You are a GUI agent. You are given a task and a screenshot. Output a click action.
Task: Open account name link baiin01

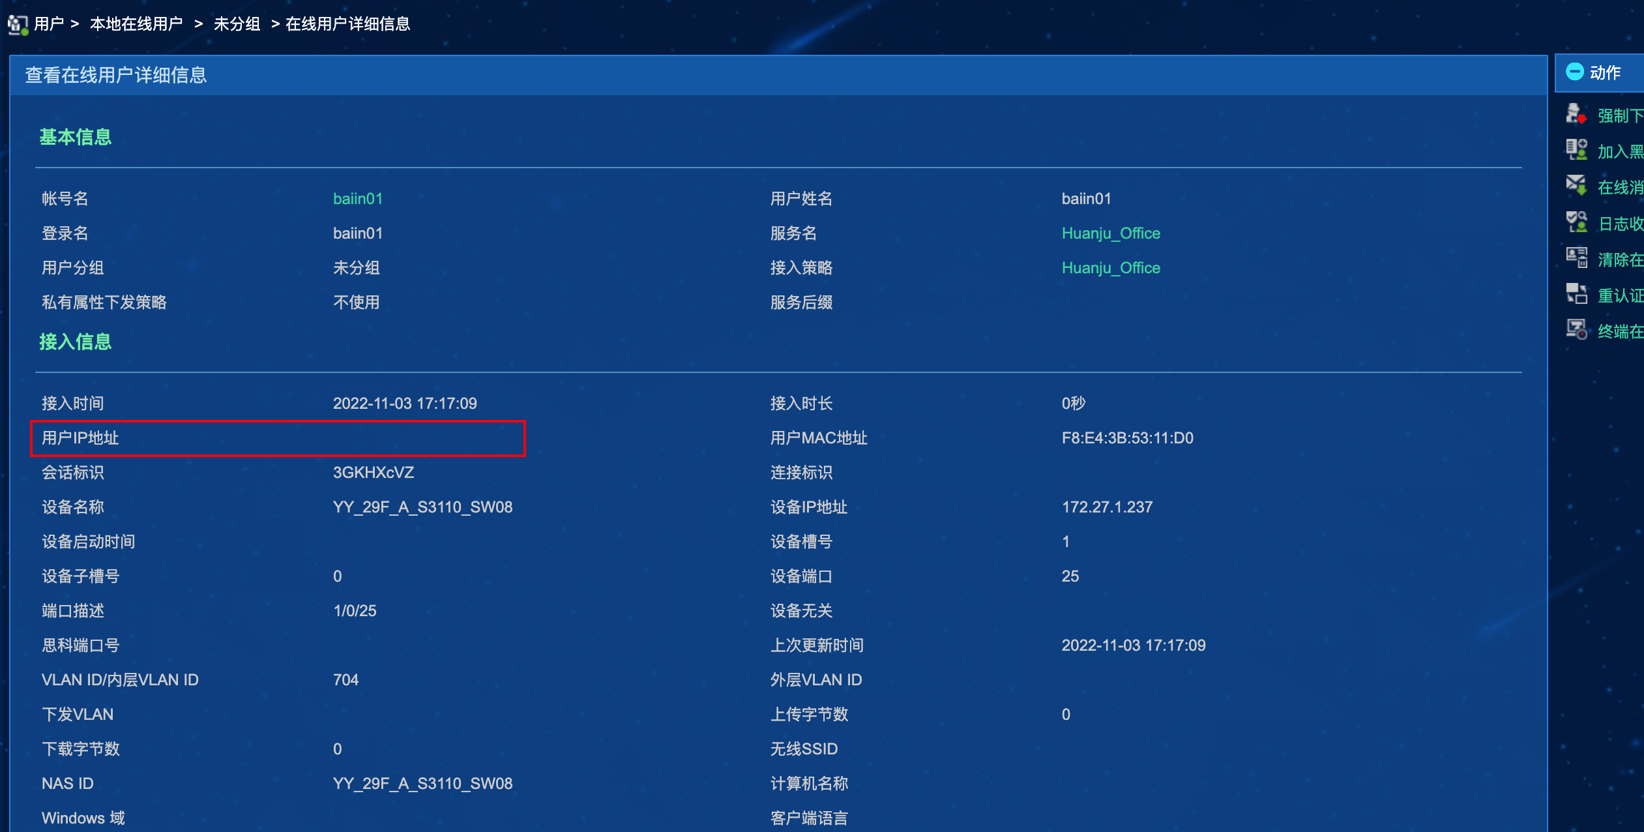point(357,199)
